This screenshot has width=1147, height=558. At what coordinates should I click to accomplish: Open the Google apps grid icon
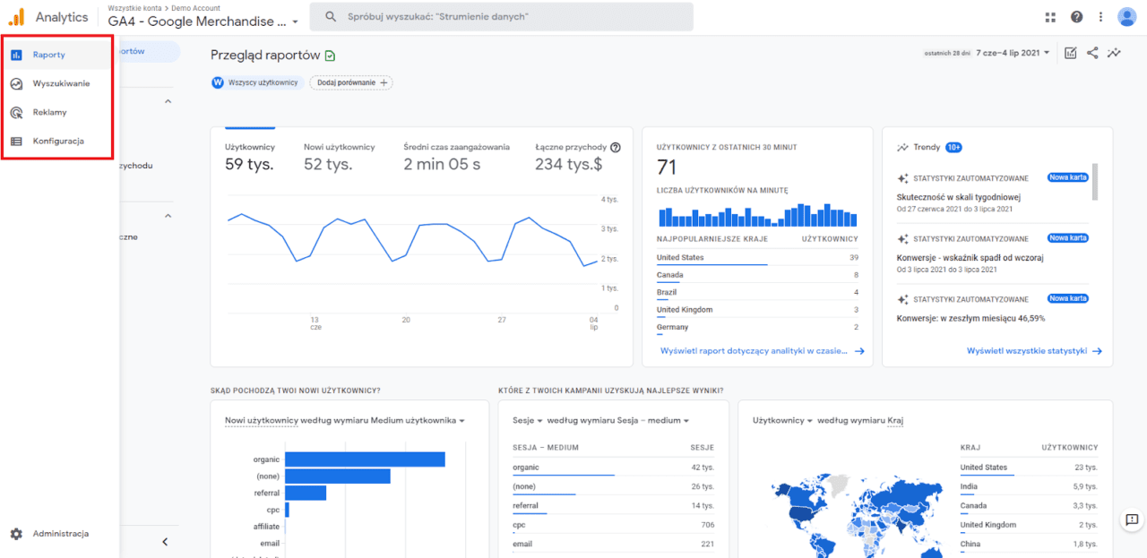coord(1051,17)
